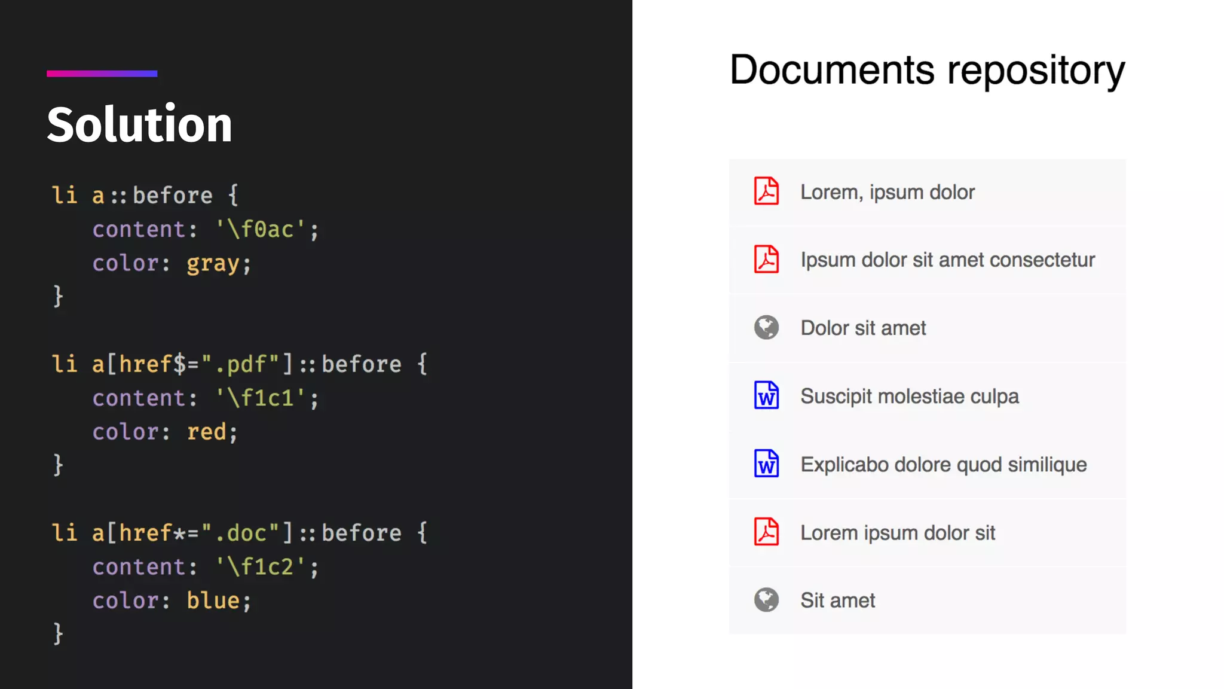Click the globe icon beside Dolor sit amet
The width and height of the screenshot is (1224, 689).
(x=766, y=328)
